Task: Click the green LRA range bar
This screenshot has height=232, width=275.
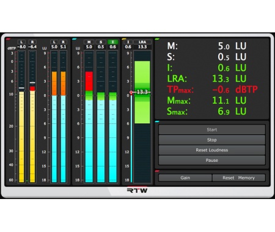Action: point(142,92)
